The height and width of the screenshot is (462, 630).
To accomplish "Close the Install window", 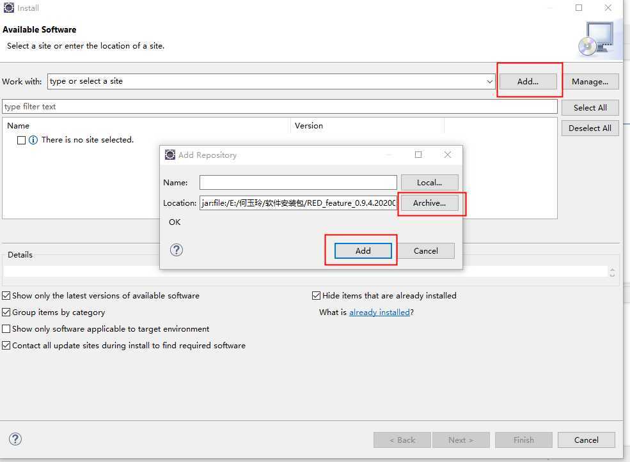I will pyautogui.click(x=608, y=8).
